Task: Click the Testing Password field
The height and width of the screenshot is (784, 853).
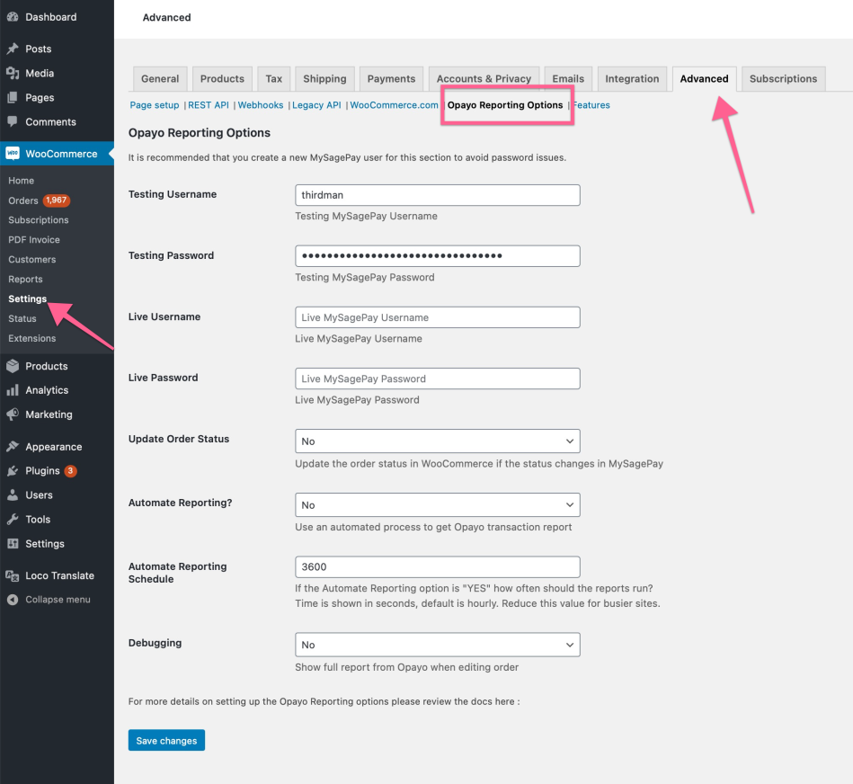Action: (x=438, y=255)
